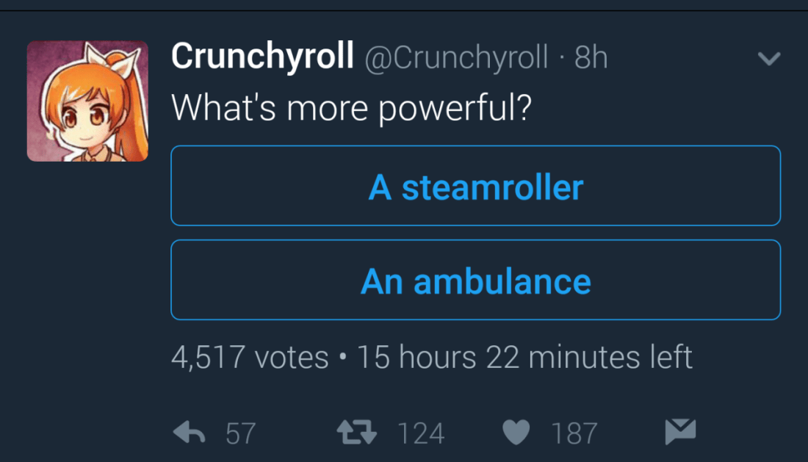Viewport: 808px width, 462px height.
Task: View the 187 likes count
Action: coord(574,433)
